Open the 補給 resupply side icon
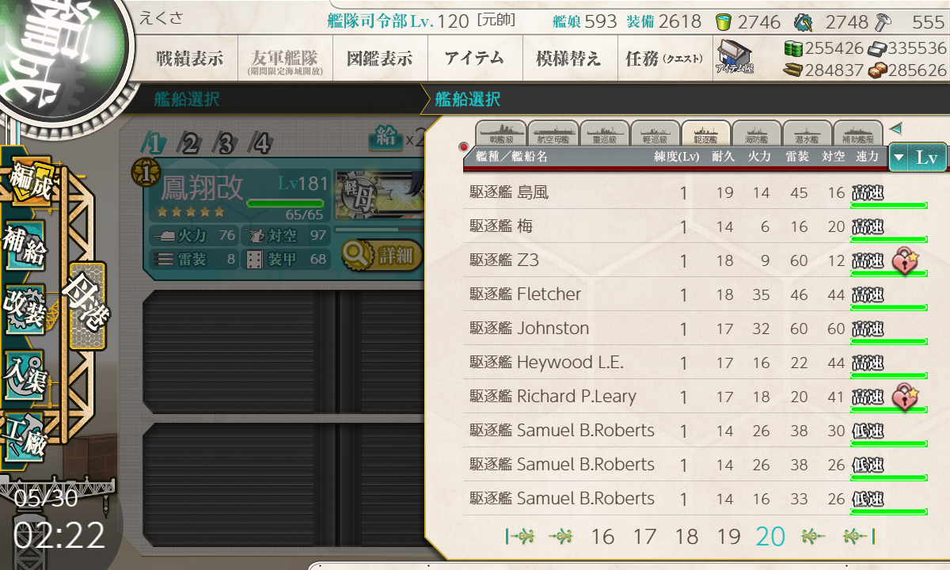 24,246
